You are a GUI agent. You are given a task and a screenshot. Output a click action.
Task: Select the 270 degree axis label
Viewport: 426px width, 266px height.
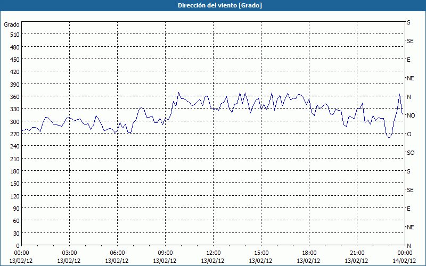[x=15, y=134]
